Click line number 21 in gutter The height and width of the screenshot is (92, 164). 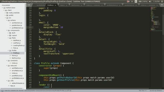pos(30,27)
